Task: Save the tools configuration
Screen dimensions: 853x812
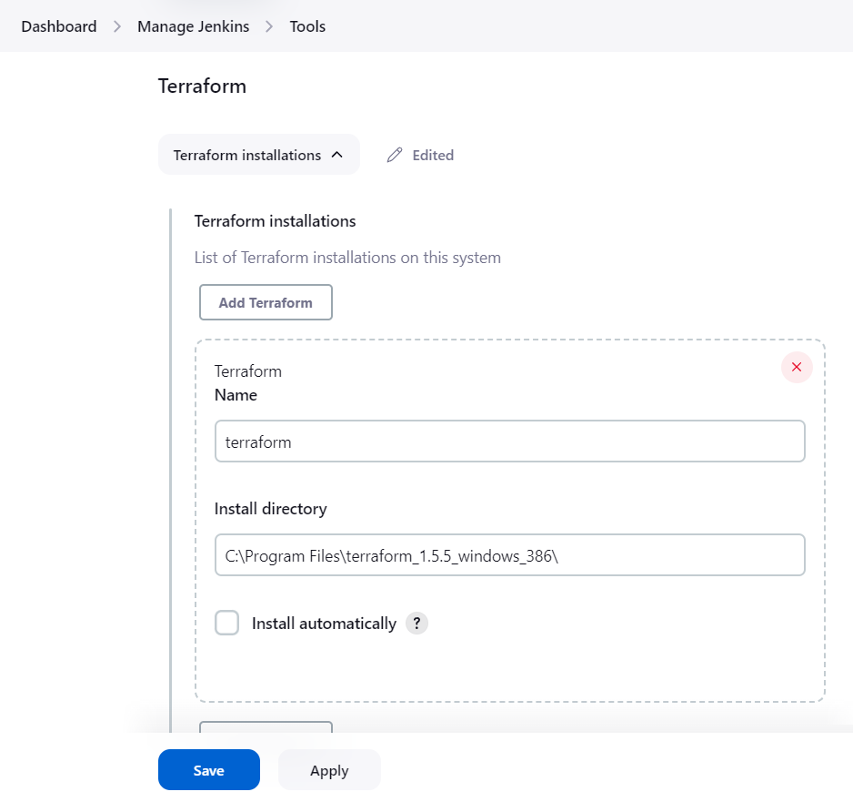Action: pyautogui.click(x=209, y=769)
